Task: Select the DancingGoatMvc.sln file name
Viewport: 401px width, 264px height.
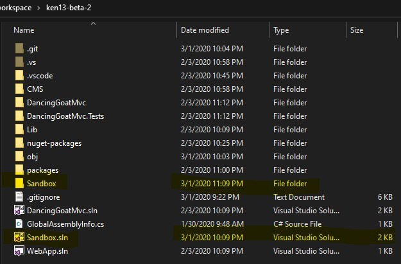Action: pos(62,211)
